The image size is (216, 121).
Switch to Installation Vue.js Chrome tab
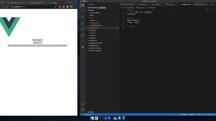17,3
